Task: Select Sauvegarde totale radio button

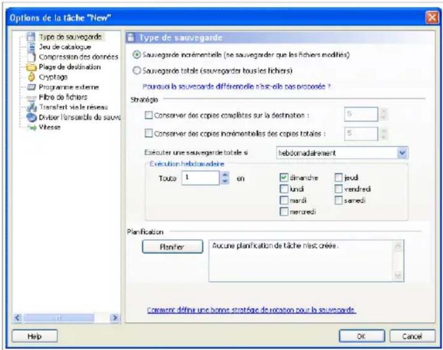Action: point(137,70)
